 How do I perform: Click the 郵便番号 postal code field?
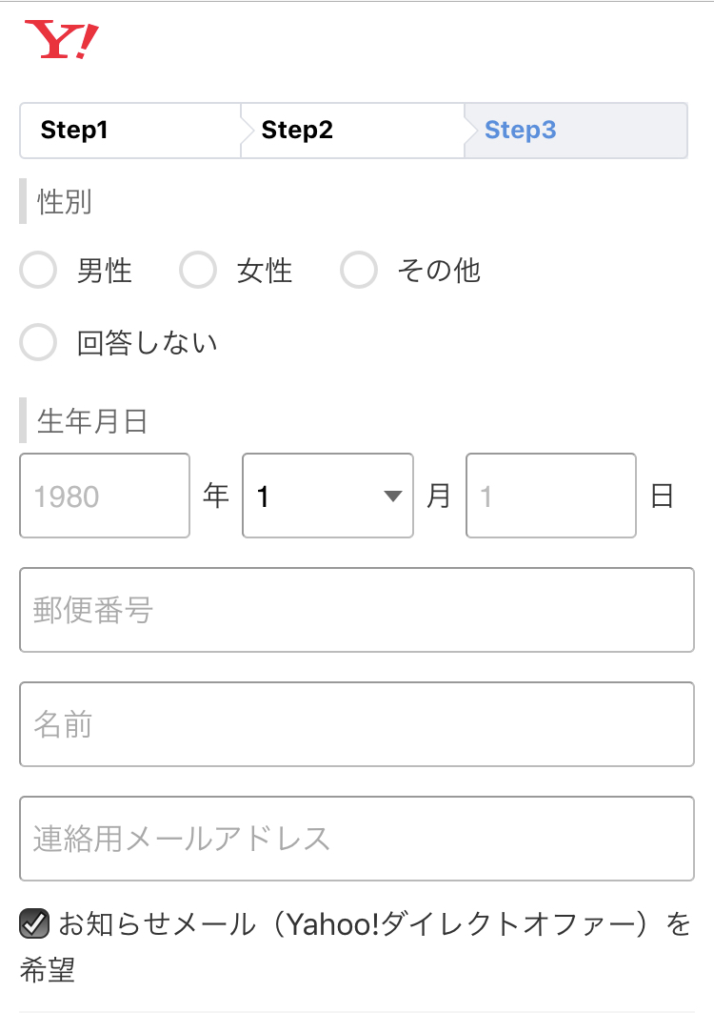pos(357,610)
